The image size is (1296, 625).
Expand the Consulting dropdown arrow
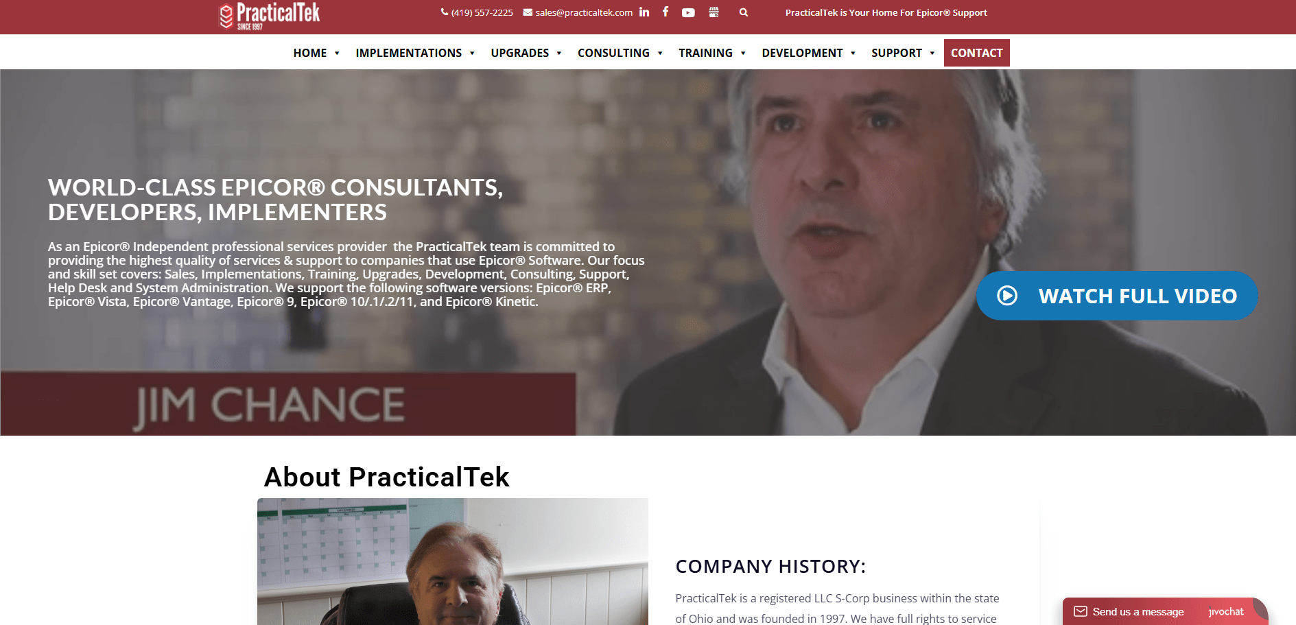coord(660,54)
